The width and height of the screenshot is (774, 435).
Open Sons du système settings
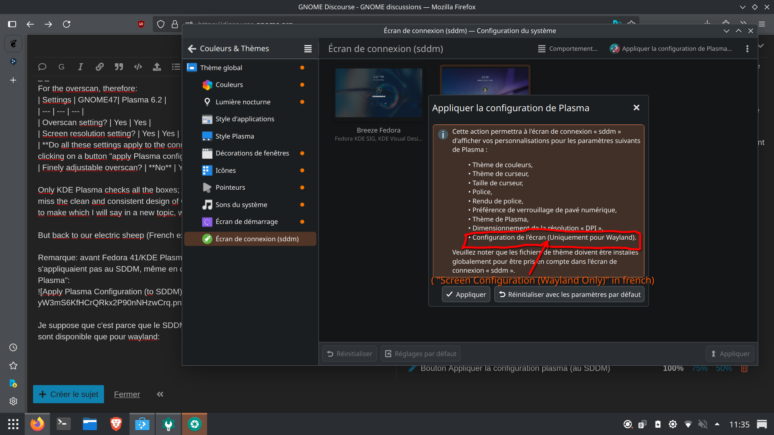[250, 205]
